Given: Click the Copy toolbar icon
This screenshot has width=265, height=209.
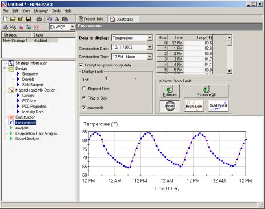Looking at the screenshot, I should tap(49, 19).
